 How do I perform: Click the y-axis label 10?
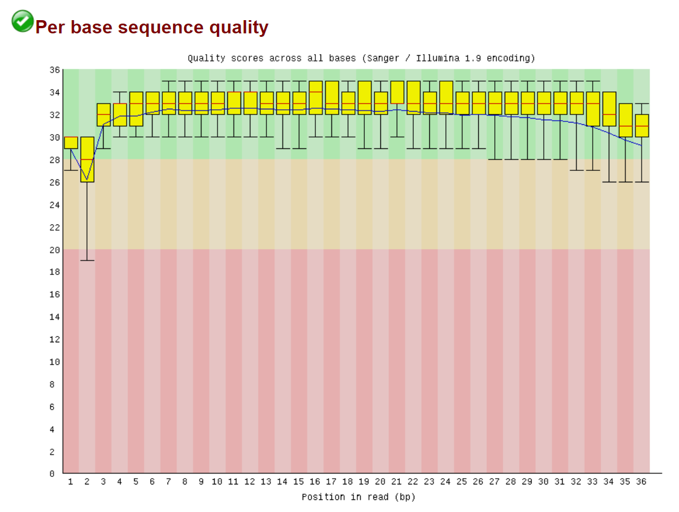pos(55,362)
